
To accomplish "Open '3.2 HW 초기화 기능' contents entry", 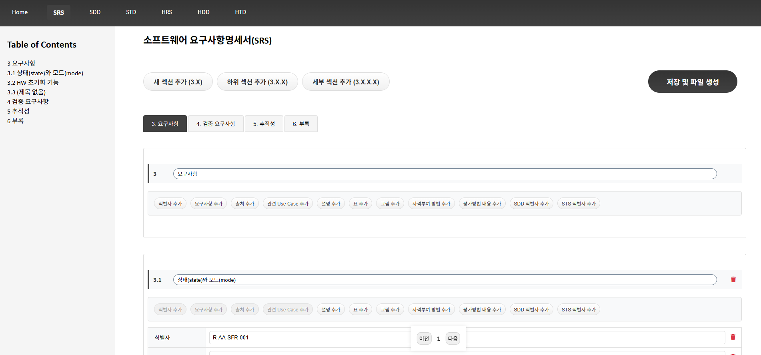I will (33, 82).
